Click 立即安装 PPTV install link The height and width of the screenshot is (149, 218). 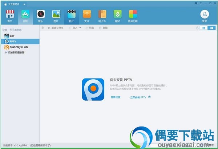tap(138, 97)
